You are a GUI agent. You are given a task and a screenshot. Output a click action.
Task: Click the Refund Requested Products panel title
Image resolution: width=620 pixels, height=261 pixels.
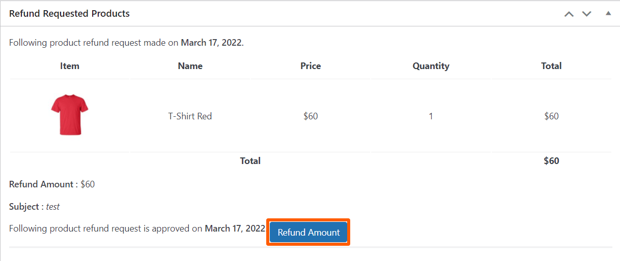coord(69,14)
